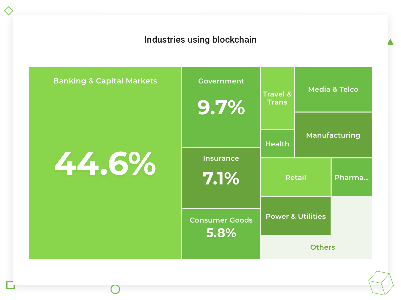
Task: Click the green circle outline at bottom
Action: click(x=115, y=289)
